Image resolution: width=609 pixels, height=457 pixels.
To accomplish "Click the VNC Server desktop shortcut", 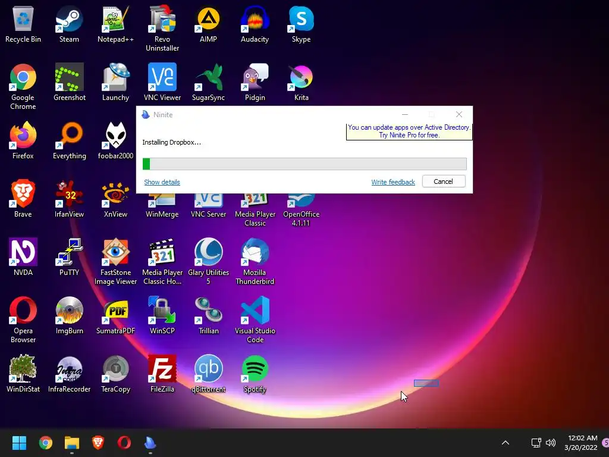I will (x=209, y=206).
